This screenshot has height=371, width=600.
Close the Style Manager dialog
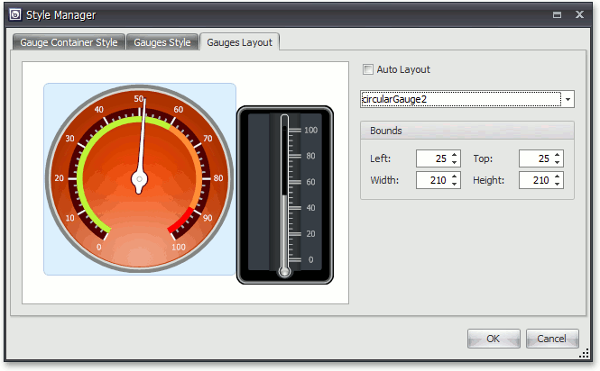coord(579,15)
